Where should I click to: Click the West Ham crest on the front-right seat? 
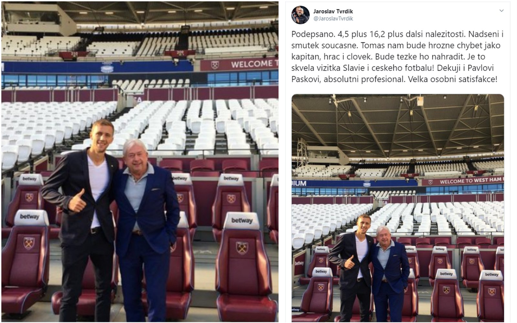[242, 248]
